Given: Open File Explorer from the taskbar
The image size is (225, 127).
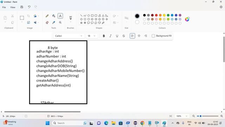Looking at the screenshot, I should click(114, 123).
